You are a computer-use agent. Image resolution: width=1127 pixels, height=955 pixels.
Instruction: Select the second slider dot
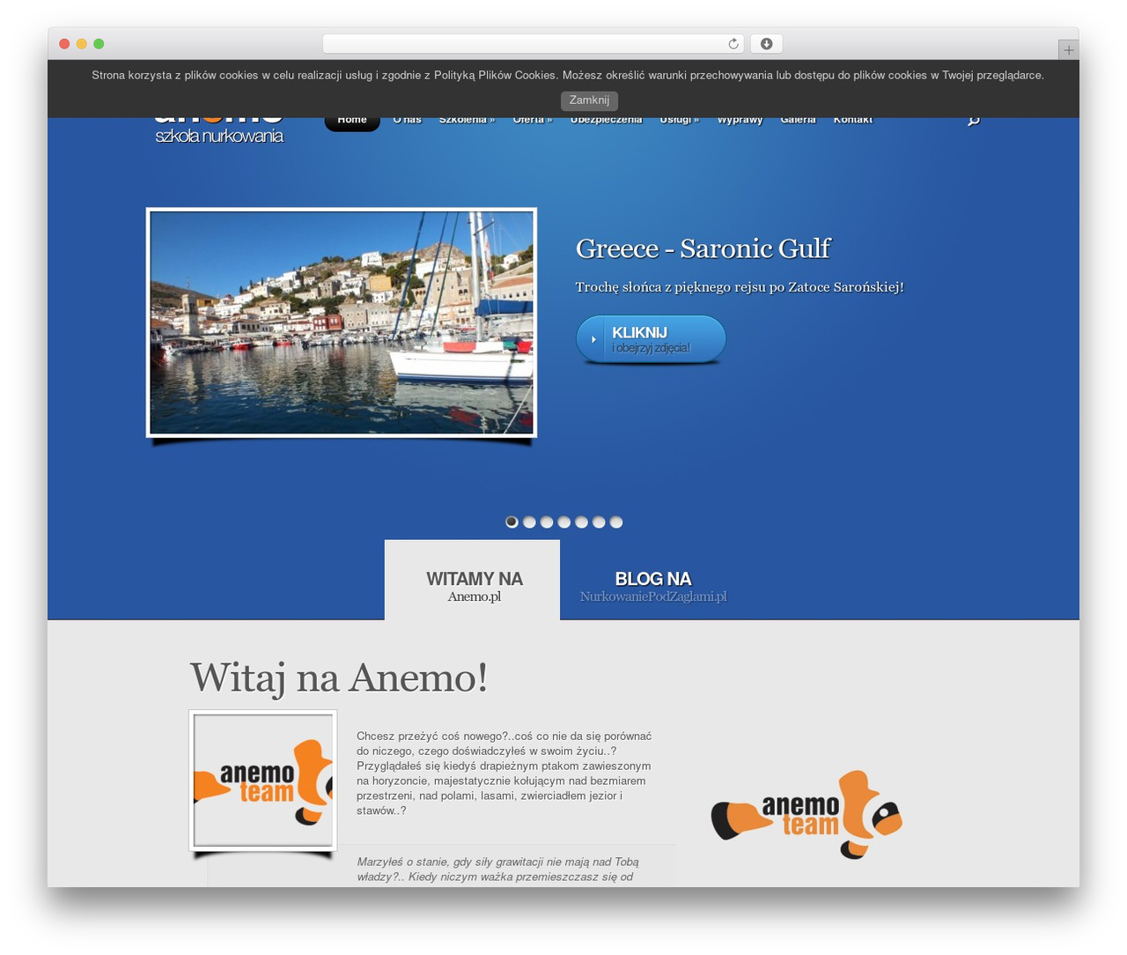529,522
